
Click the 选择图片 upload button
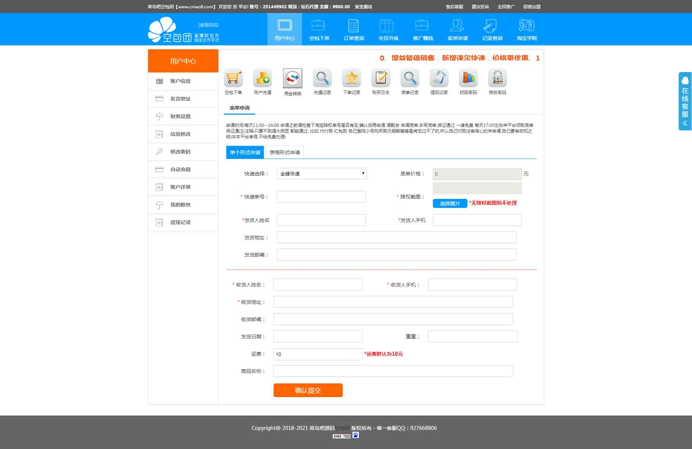450,204
